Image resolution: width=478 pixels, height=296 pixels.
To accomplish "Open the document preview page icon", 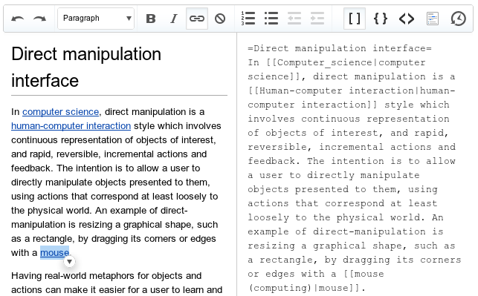I will [433, 19].
